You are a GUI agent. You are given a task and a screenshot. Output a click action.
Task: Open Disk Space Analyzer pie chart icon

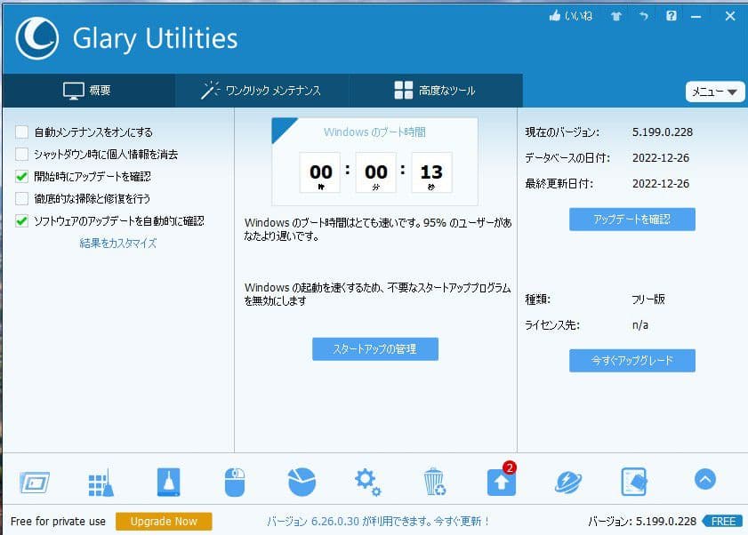302,482
